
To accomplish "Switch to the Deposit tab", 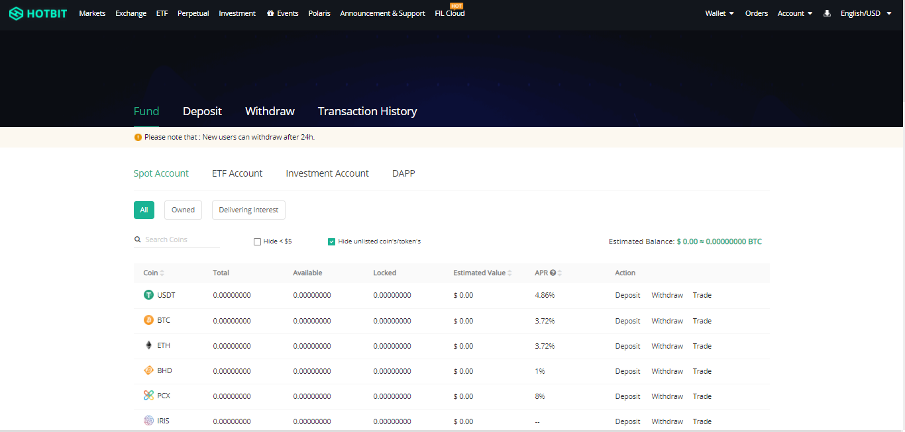I will (202, 111).
